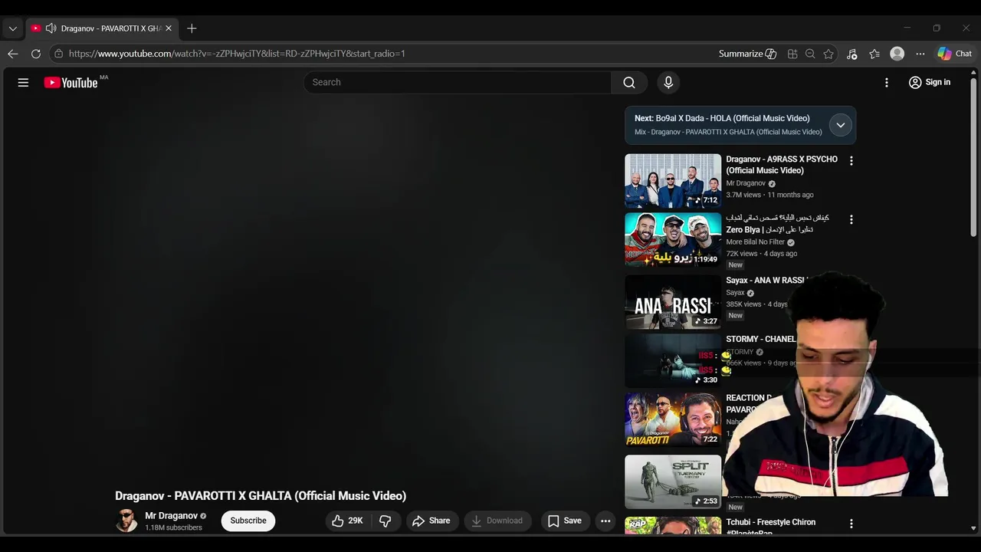Click the search magnifier button
The image size is (981, 552).
[629, 83]
